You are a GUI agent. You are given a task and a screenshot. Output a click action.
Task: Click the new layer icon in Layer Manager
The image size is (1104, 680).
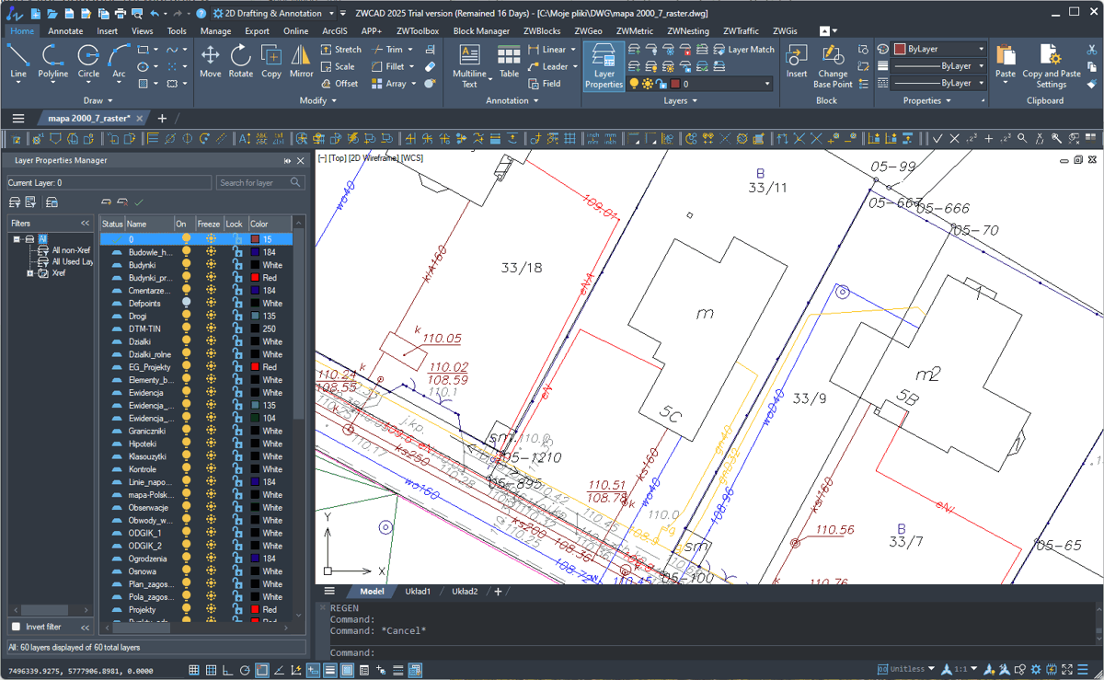pos(107,202)
